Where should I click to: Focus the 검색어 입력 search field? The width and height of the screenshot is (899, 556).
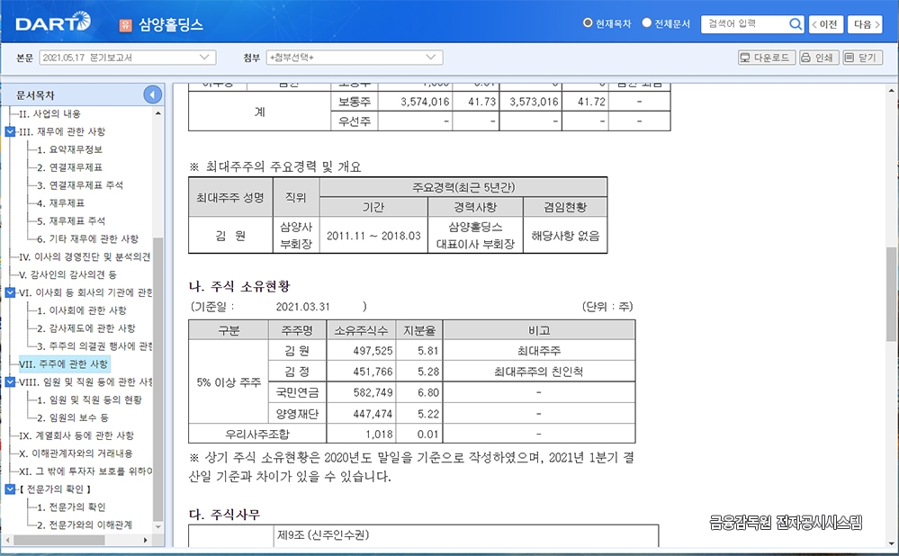click(x=744, y=24)
